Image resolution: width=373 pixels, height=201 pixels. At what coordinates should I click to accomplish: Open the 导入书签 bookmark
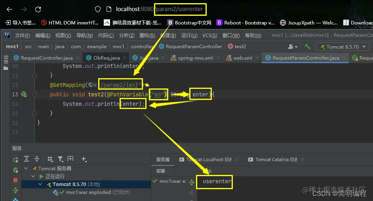(21, 23)
